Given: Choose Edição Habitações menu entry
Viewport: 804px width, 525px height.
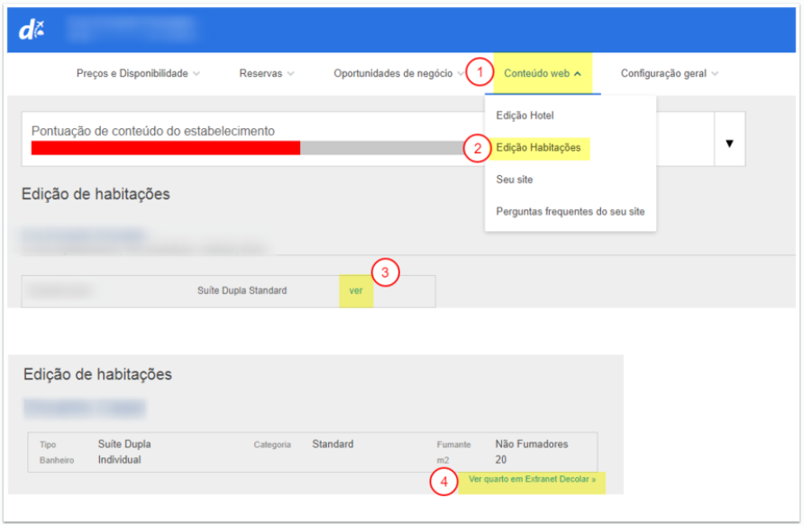Looking at the screenshot, I should pyautogui.click(x=537, y=147).
